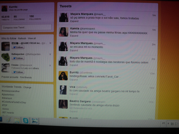This screenshot has width=179, height=134.
Task: Open the 85 Following count
Action: click(x=19, y=18)
